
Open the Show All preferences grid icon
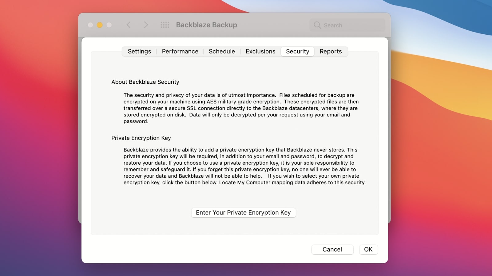165,25
